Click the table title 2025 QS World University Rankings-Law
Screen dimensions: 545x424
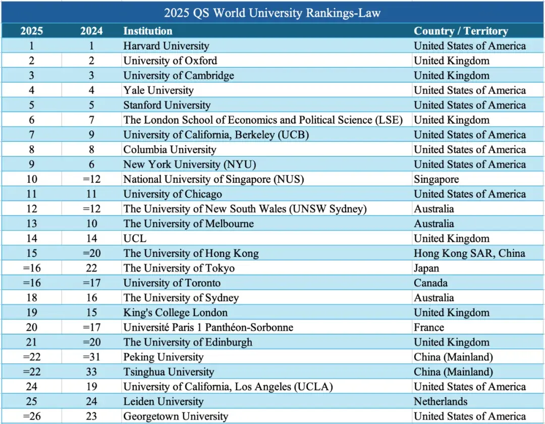[272, 13]
